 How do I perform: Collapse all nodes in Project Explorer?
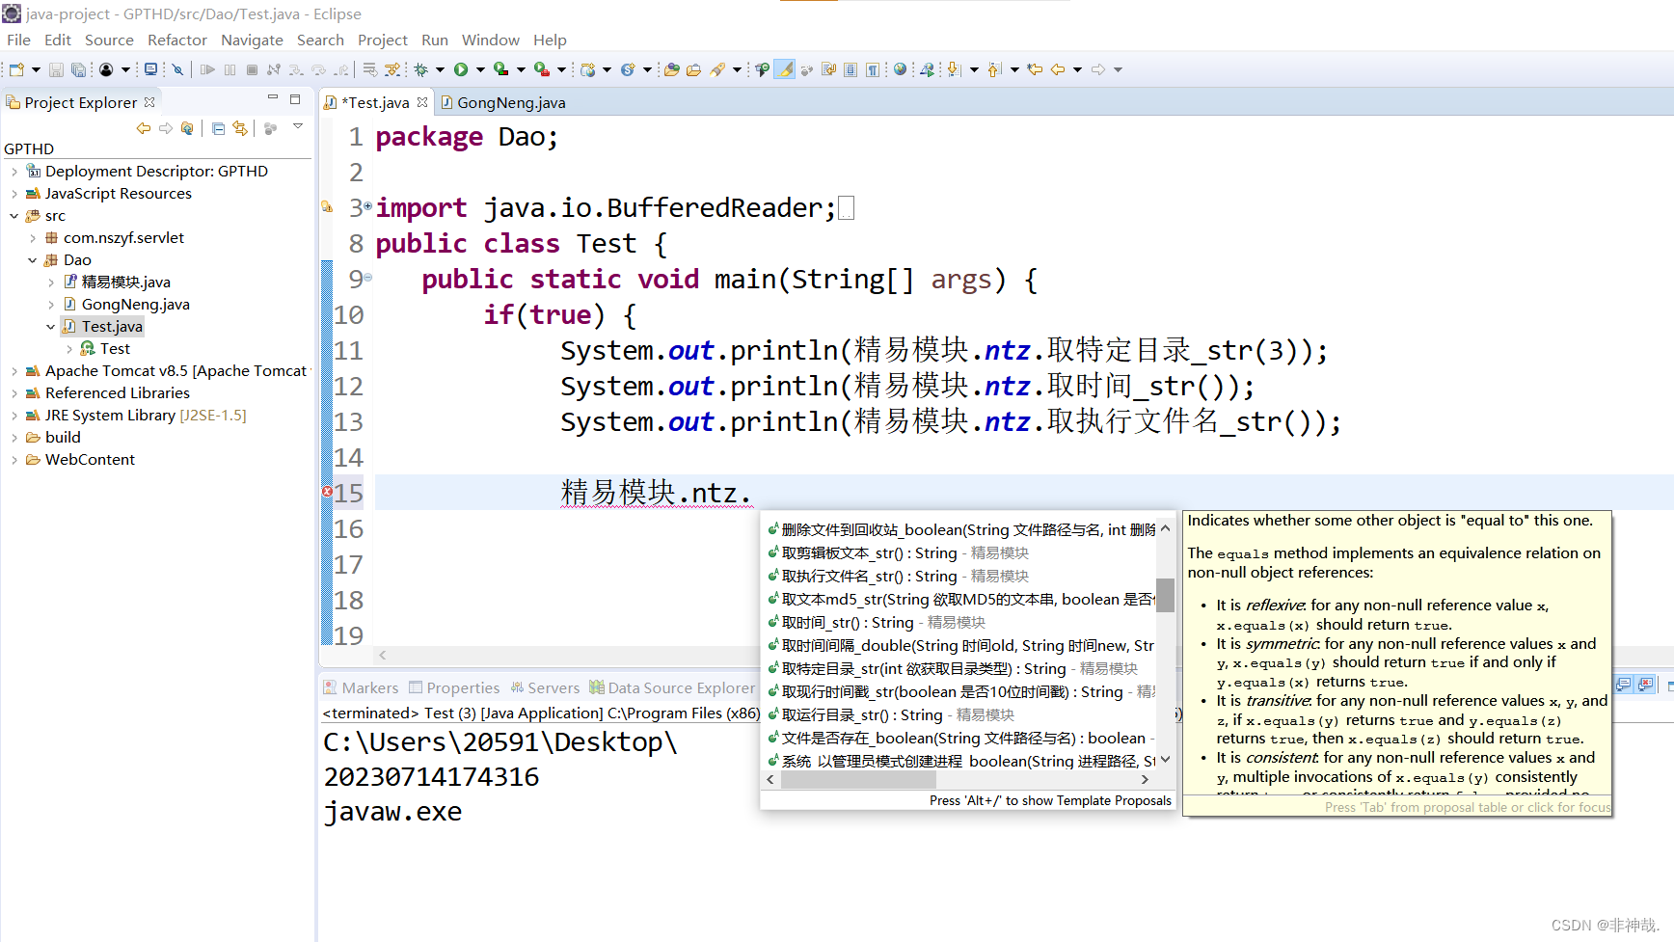click(x=217, y=128)
